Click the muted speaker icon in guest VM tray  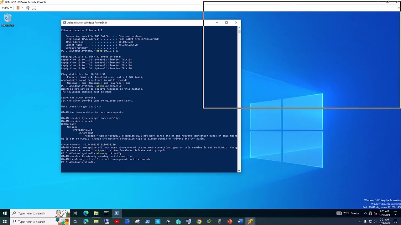[x=375, y=213]
